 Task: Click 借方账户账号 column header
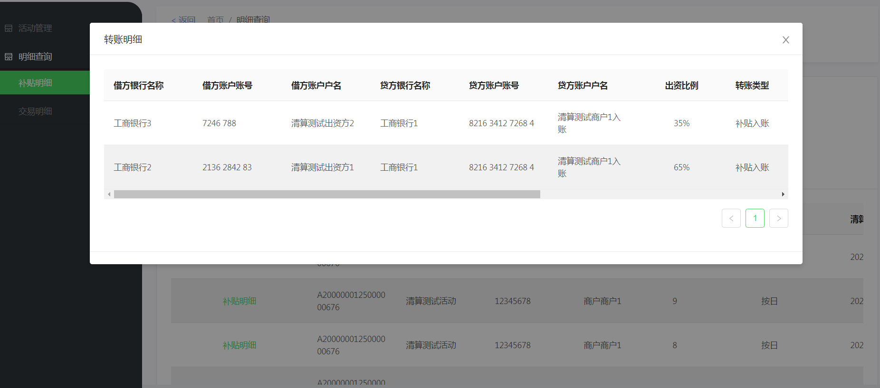tap(227, 85)
